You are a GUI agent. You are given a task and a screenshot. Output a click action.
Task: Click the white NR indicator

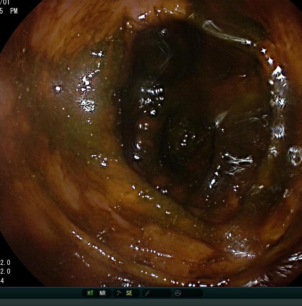[103, 293]
